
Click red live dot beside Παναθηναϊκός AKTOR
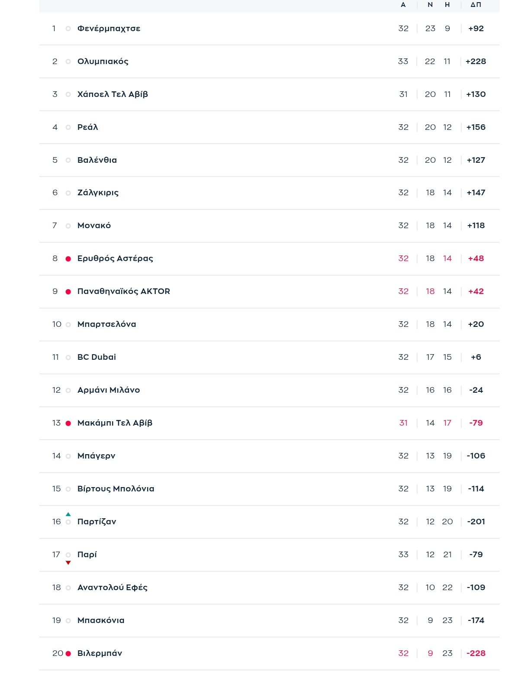click(68, 292)
